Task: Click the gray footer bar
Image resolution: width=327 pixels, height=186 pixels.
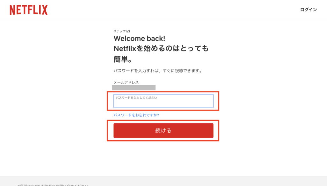Action: tap(163, 181)
